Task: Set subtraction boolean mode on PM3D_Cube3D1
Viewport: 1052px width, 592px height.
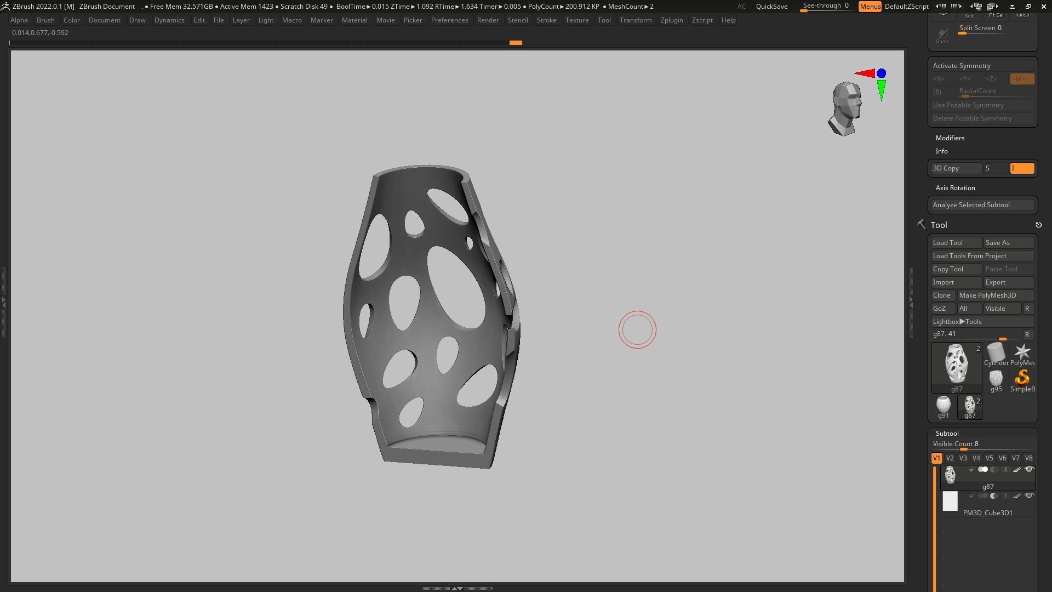Action: [994, 496]
